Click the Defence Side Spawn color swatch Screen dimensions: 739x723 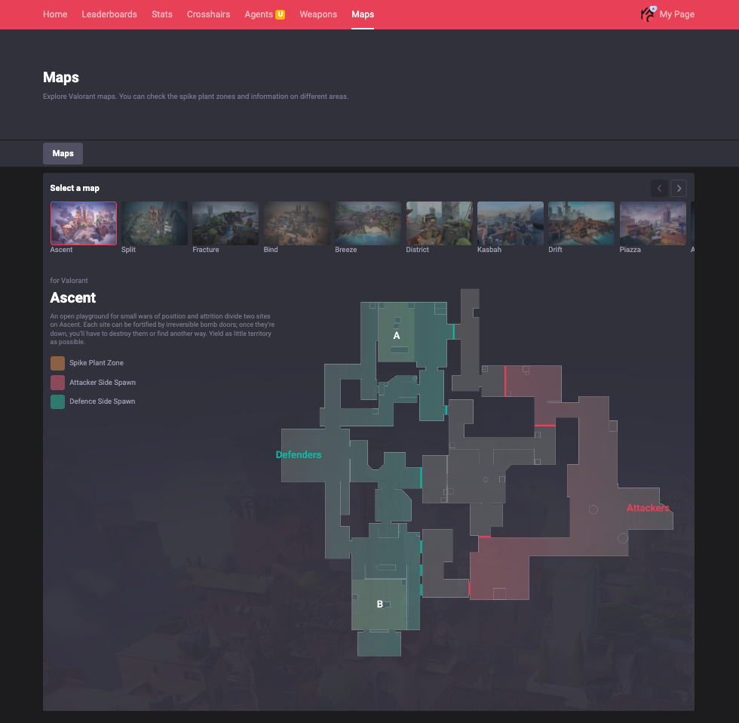click(x=57, y=401)
